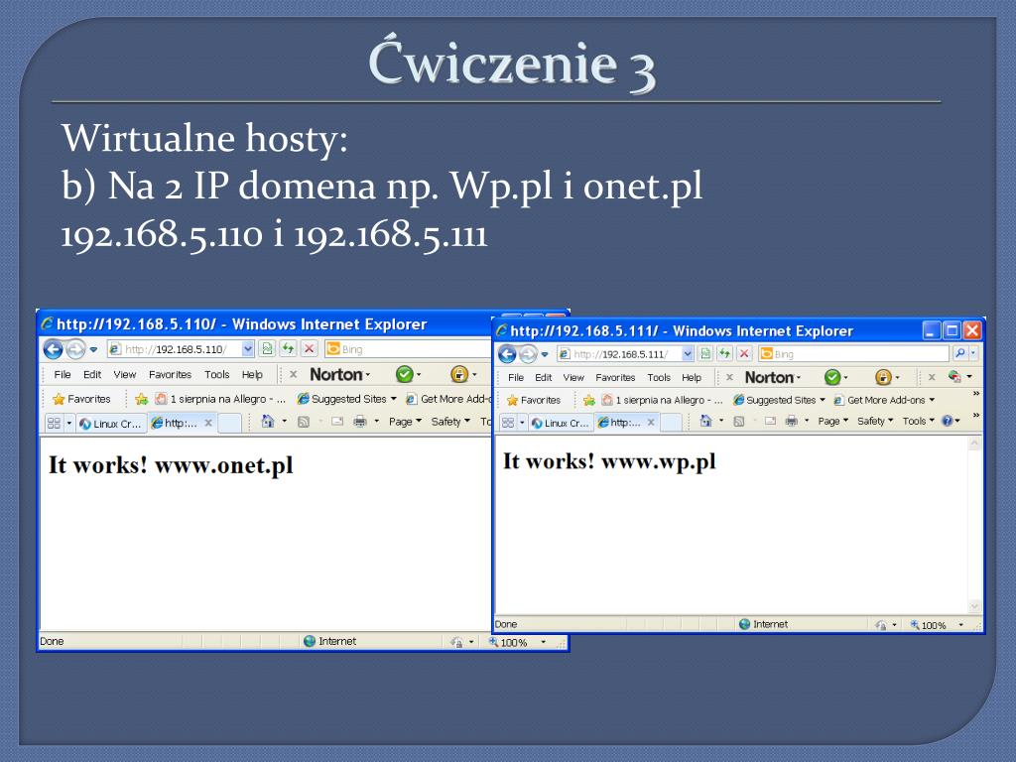
Task: Open zoom level dropdown in 192.168.5.111 status bar
Action: coord(960,625)
